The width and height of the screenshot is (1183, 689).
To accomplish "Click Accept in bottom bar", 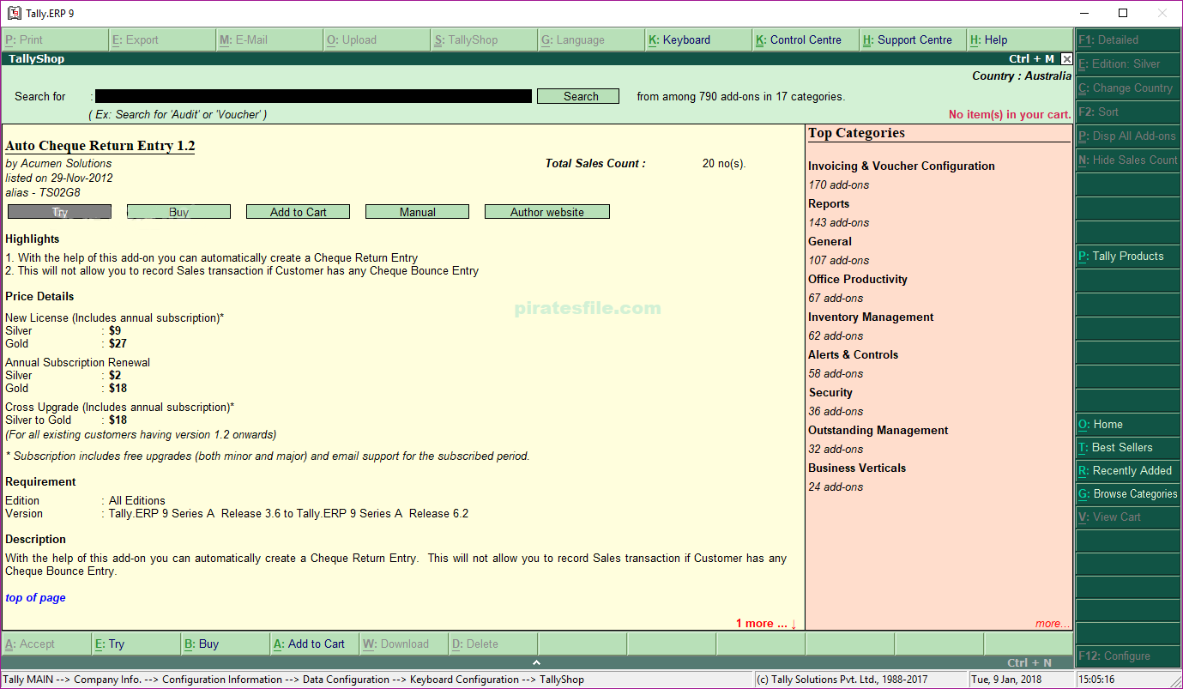I will 45,644.
